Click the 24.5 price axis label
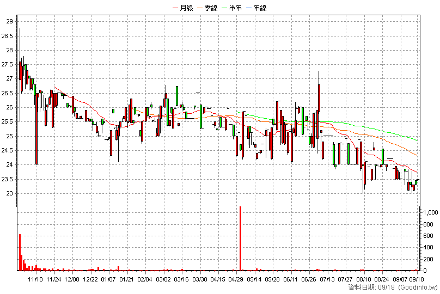This screenshot has height=294, width=440. coord(7,150)
